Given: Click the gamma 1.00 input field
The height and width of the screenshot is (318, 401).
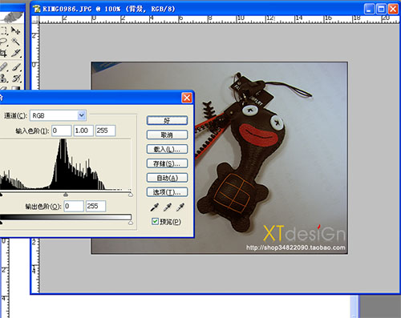Looking at the screenshot, I should coord(83,131).
